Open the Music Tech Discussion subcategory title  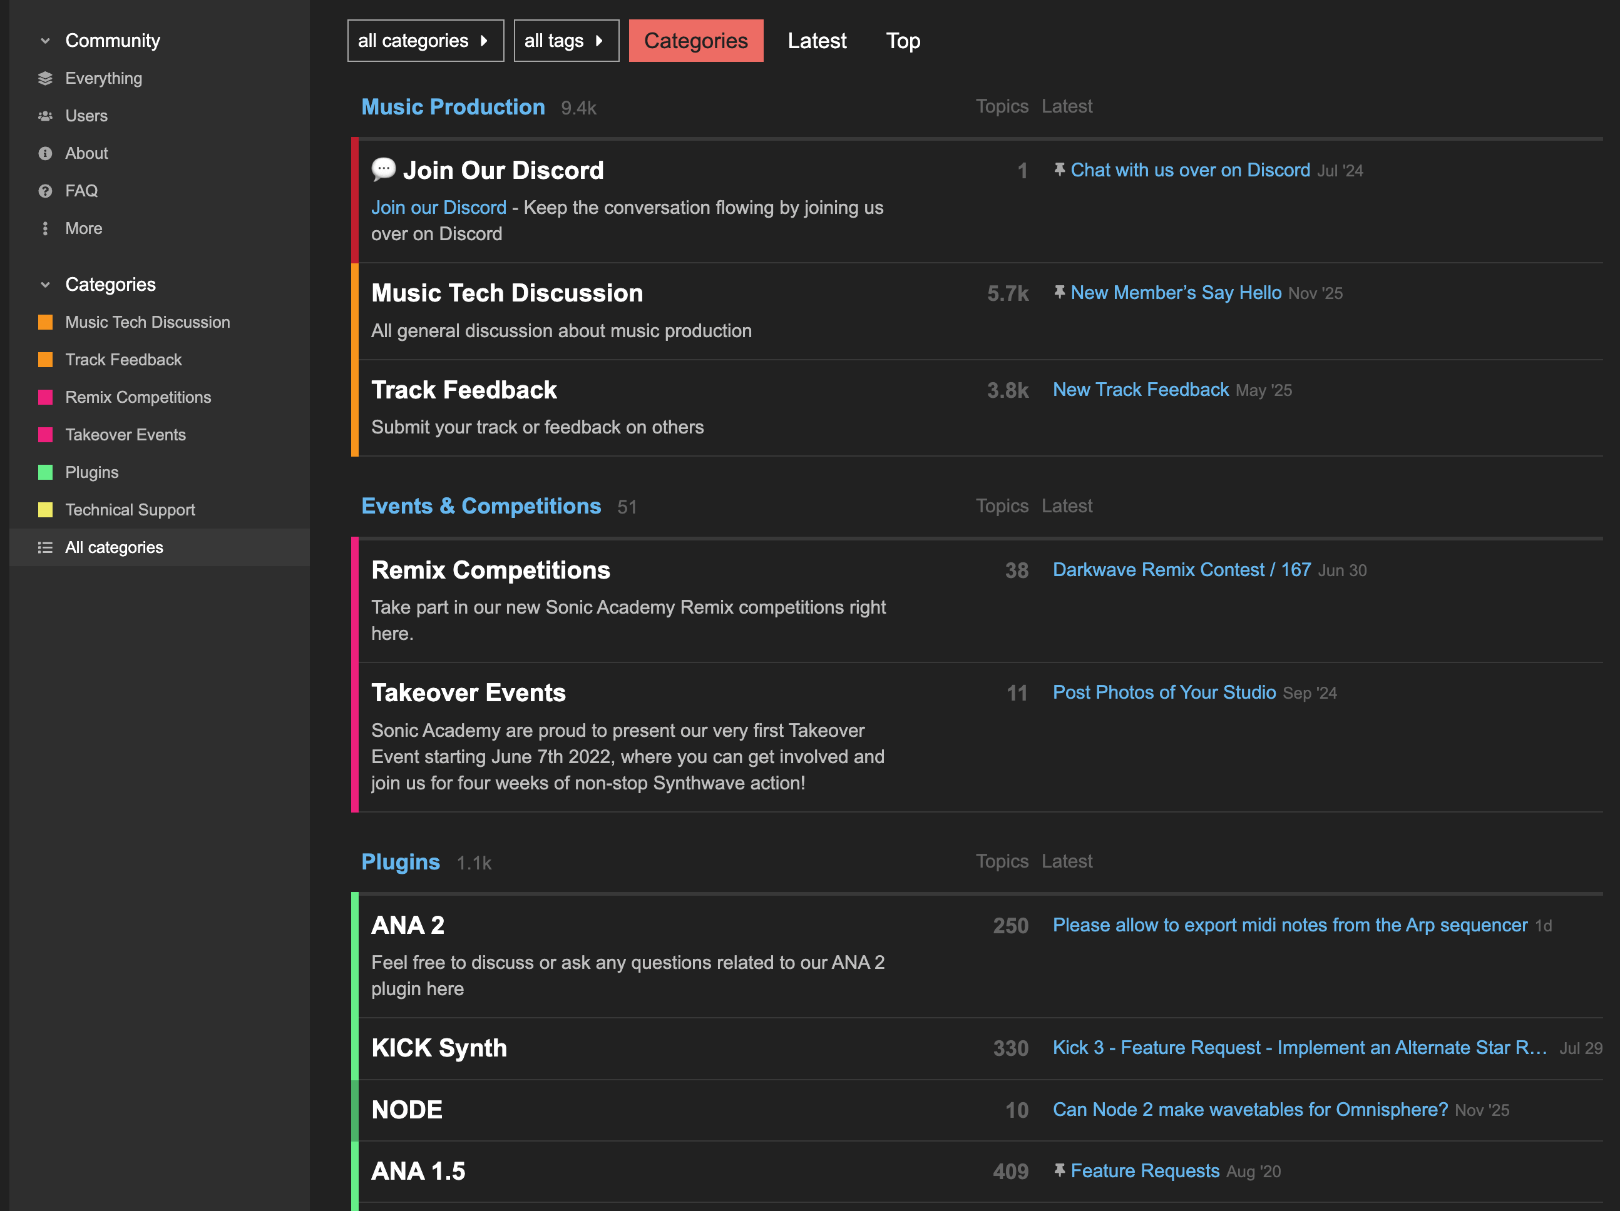coord(507,293)
